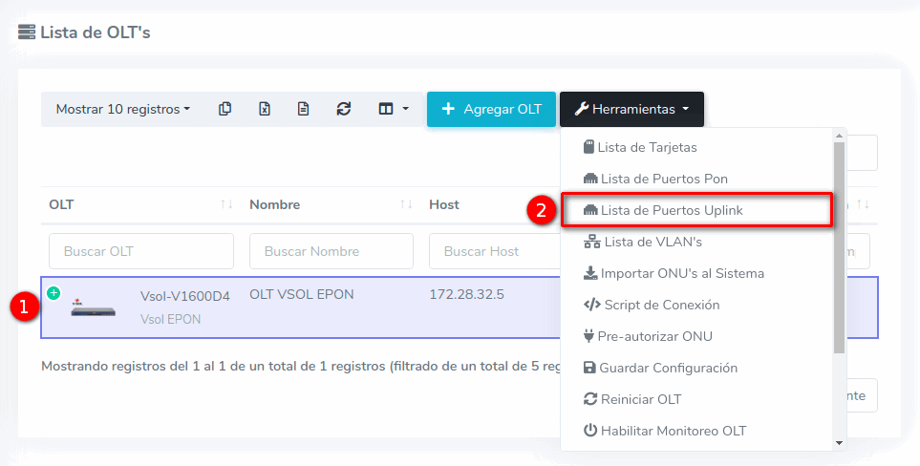Collapse the Herramientas dropdown menu
The height and width of the screenshot is (466, 920).
coord(631,109)
